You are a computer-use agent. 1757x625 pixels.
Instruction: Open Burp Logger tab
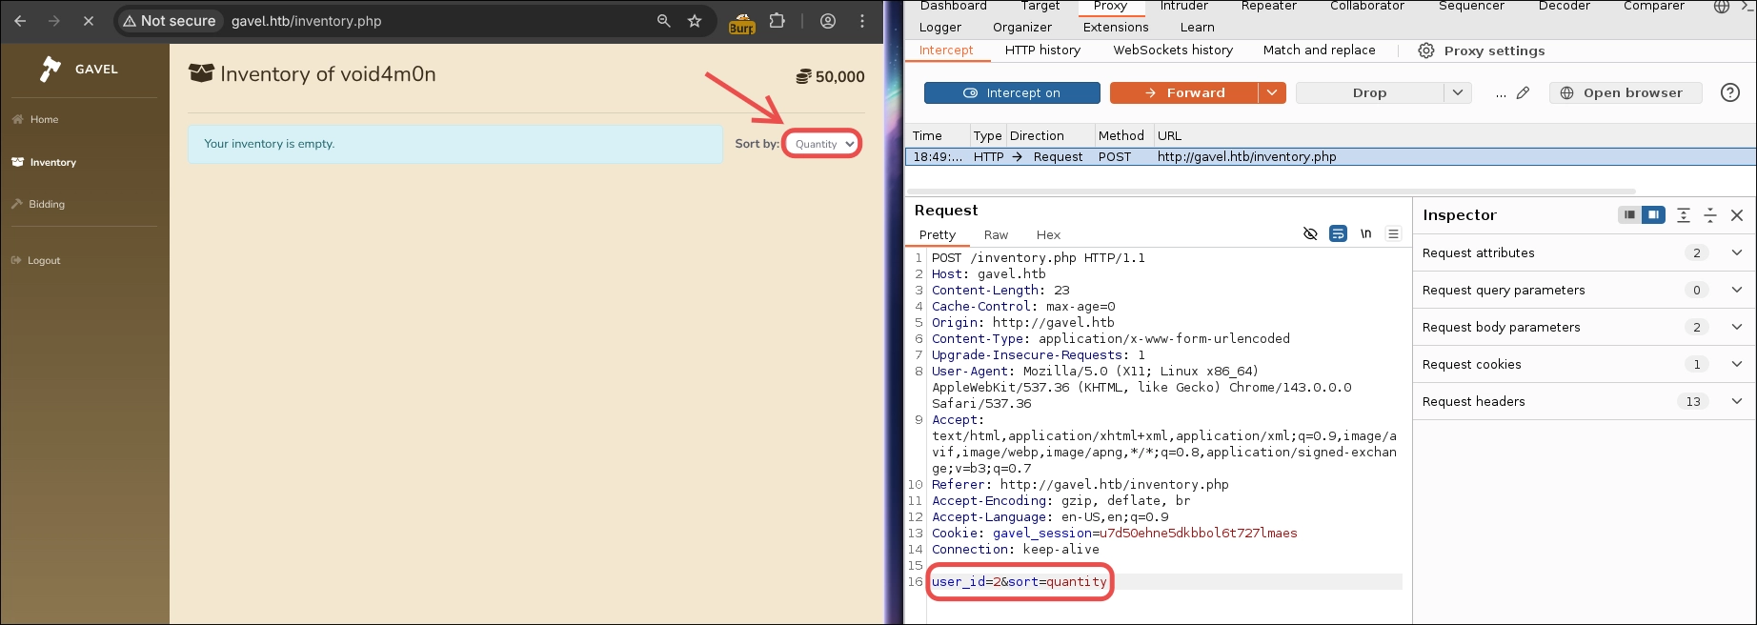point(940,27)
